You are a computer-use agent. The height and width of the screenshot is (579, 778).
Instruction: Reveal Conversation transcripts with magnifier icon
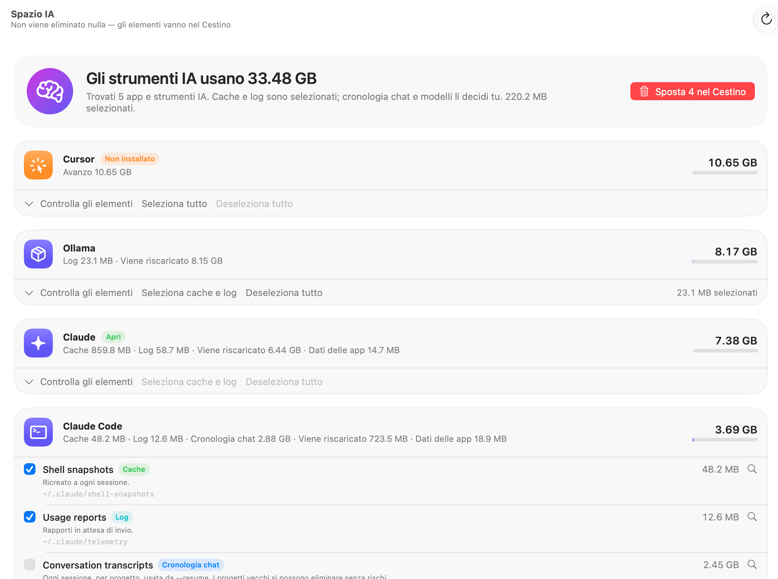752,565
